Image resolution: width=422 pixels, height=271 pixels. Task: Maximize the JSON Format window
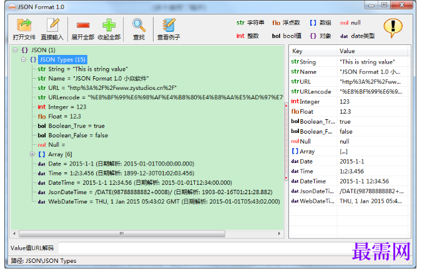tap(385, 5)
